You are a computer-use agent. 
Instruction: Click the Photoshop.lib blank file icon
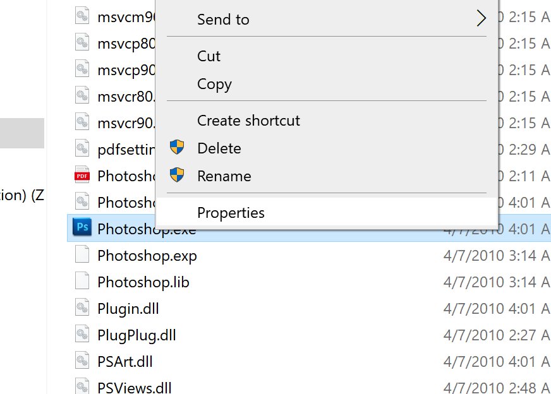[x=82, y=282]
